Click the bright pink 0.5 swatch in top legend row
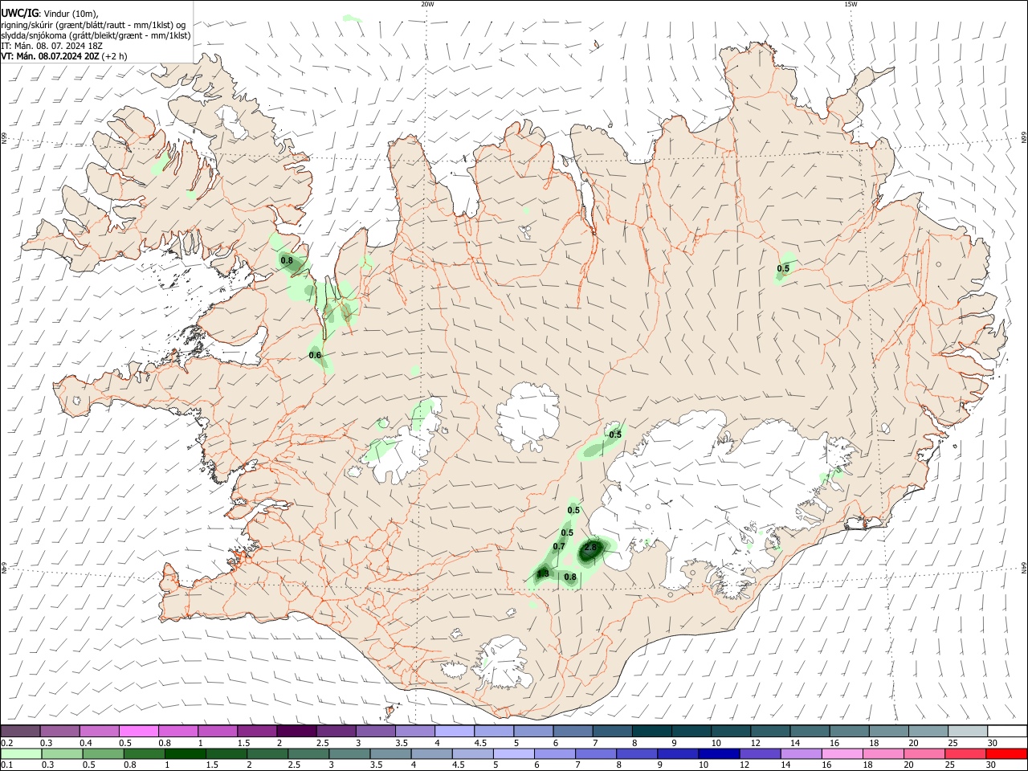Screen dimensions: 1028x771 (138, 732)
